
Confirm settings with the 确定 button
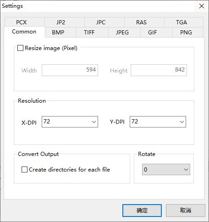pos(142,211)
